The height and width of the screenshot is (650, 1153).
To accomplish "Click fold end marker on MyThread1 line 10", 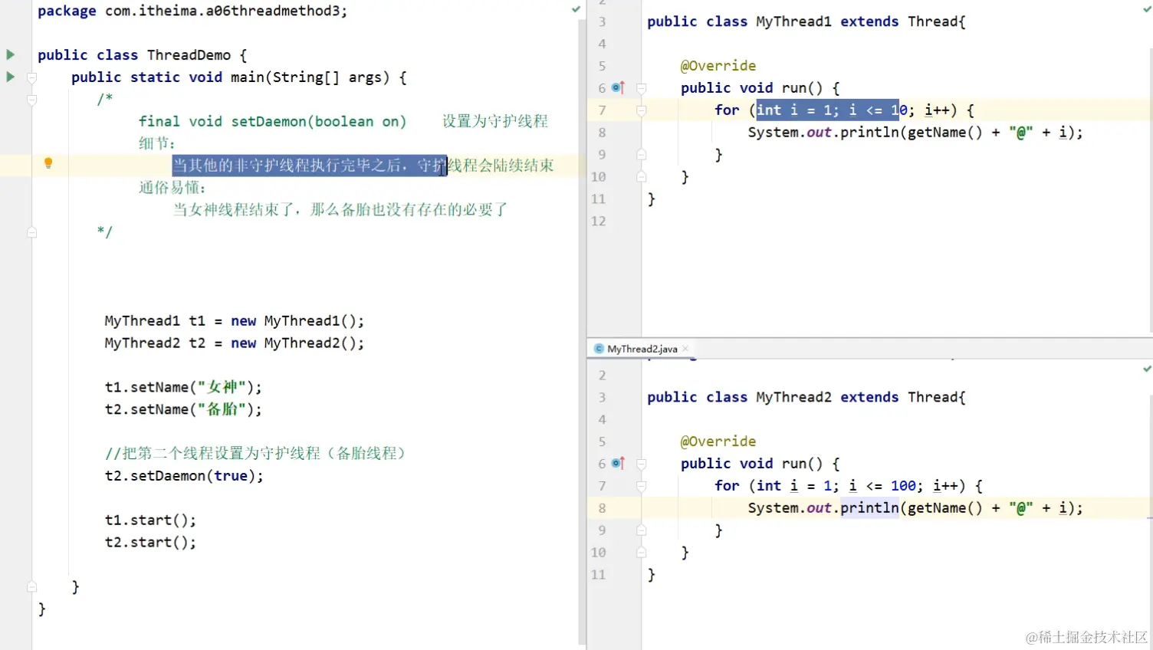I will click(642, 177).
